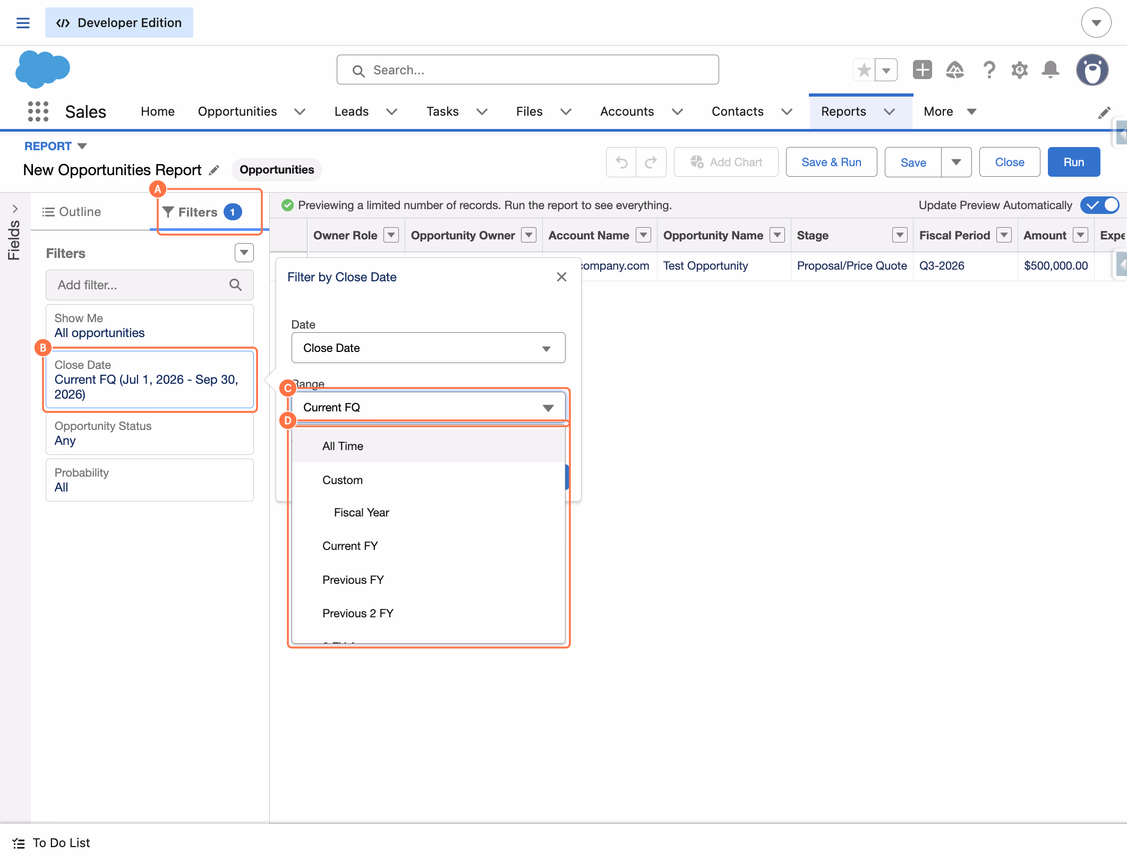This screenshot has height=862, width=1127.
Task: Expand the Fields side panel arrow
Action: pyautogui.click(x=15, y=209)
